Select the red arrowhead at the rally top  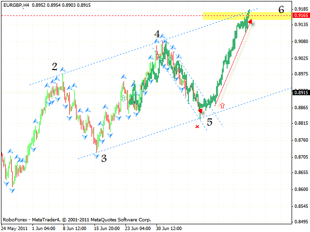tap(250, 21)
